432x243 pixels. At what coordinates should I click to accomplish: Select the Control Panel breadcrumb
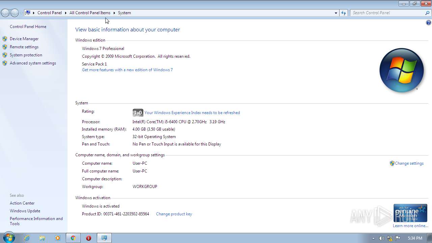coord(50,13)
